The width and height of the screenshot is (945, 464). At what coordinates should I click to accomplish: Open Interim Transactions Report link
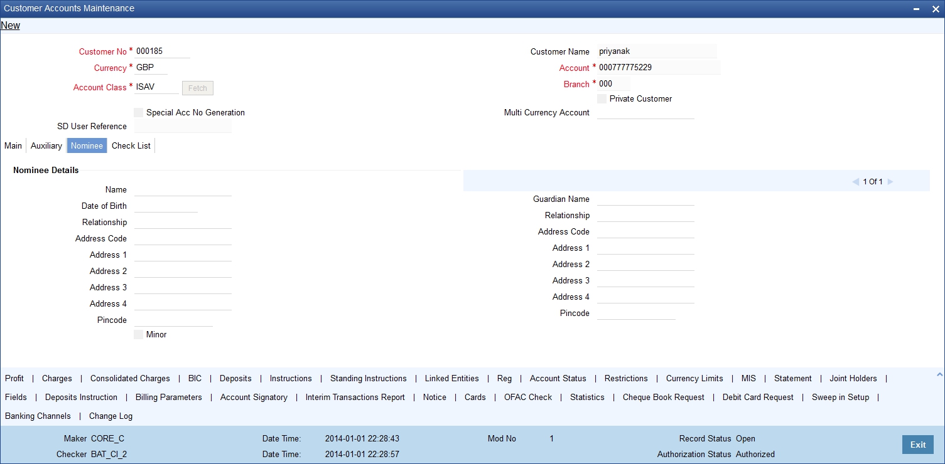pos(355,397)
